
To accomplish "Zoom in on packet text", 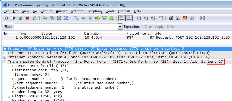I will point(139,18).
